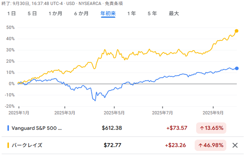Click the yellow endpoint dot on chart
Image resolution: width=247 pixels, height=157 pixels.
[x=237, y=31]
